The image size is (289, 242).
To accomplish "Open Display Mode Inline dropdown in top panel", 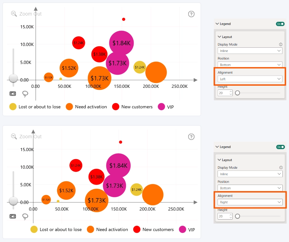I will 250,51.
